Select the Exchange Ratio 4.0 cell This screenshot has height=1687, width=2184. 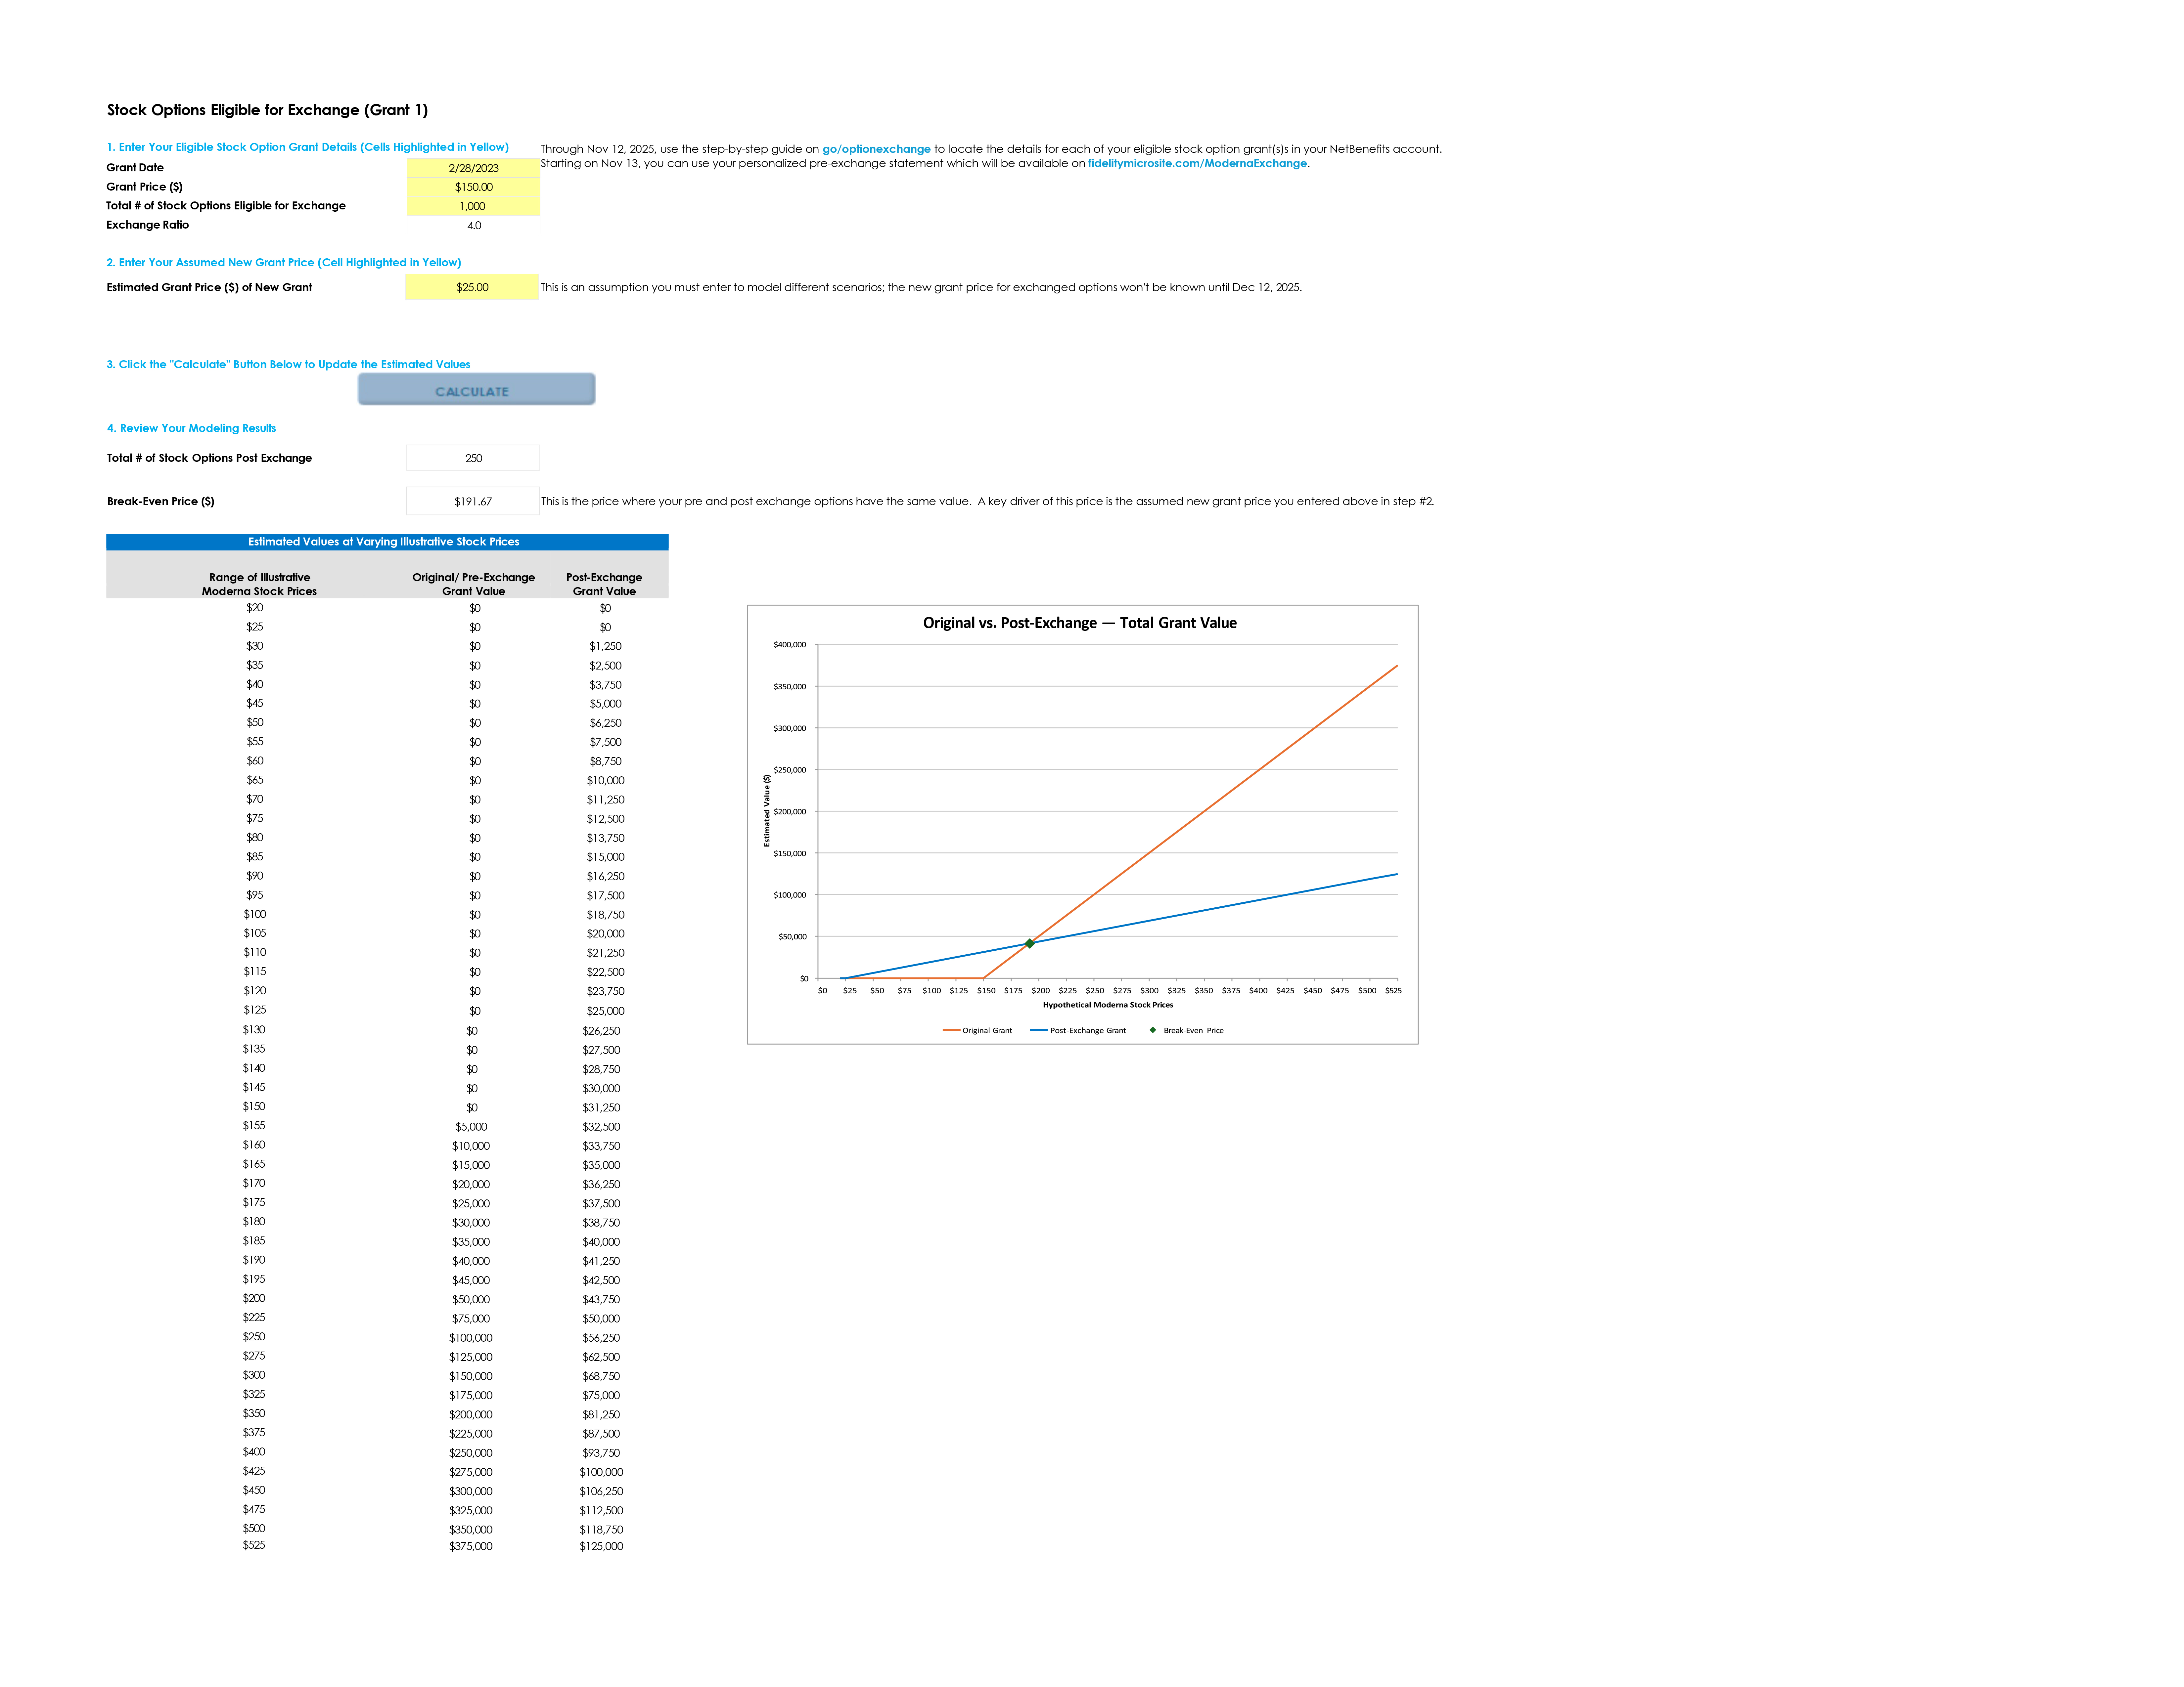[473, 225]
